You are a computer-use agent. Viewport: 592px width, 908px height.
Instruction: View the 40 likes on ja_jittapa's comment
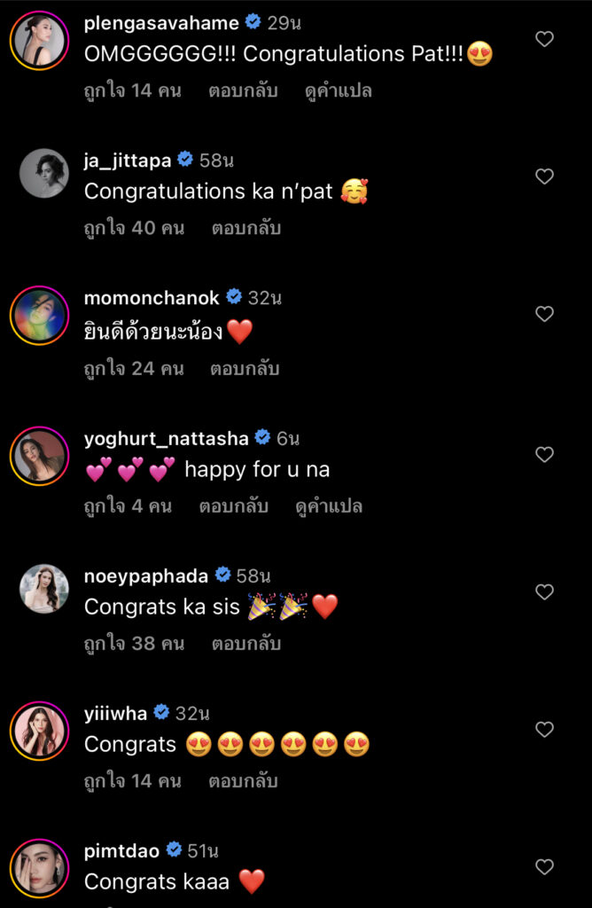pyautogui.click(x=134, y=228)
